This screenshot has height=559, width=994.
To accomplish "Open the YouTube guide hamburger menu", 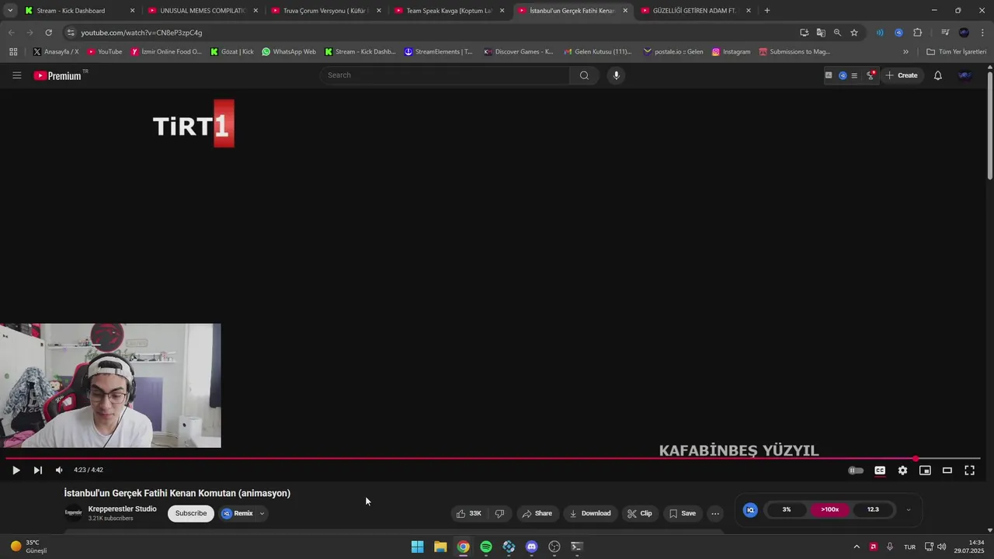I will point(16,75).
